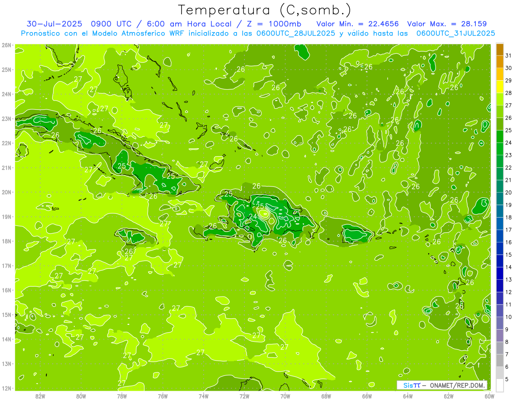Pick the legend swatch between 27 and 28
Image resolution: width=520 pixels, height=402 pixels.
pos(500,99)
